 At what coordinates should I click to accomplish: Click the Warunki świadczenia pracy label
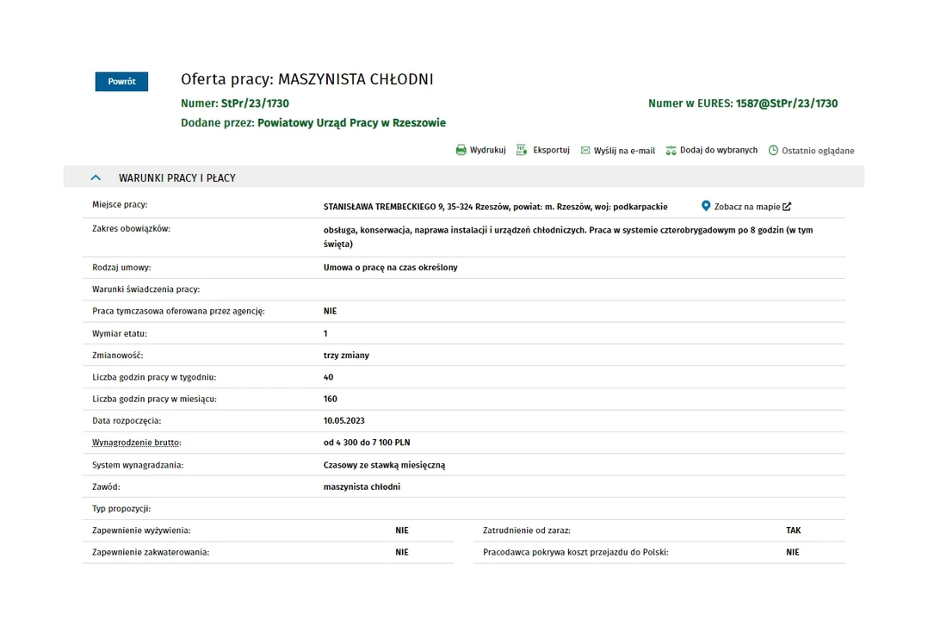pyautogui.click(x=146, y=289)
